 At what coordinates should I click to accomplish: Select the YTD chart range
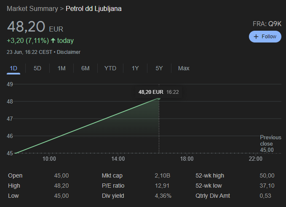pyautogui.click(x=110, y=68)
